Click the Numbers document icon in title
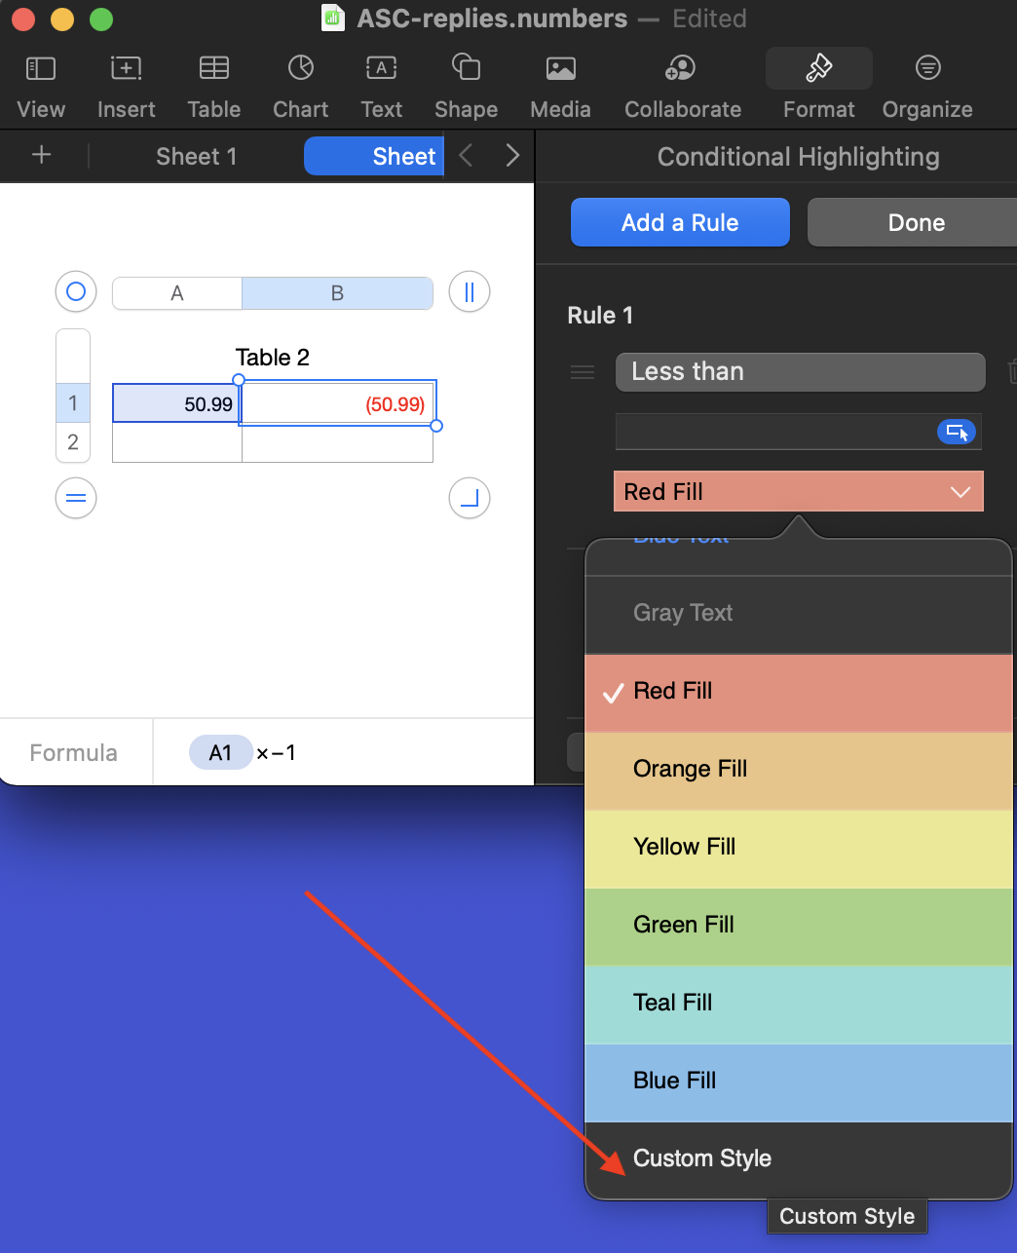Viewport: 1017px width, 1253px height. pyautogui.click(x=333, y=18)
